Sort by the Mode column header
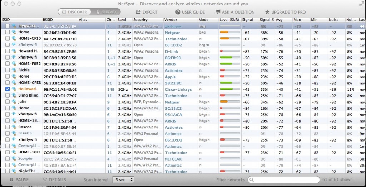 (208, 20)
